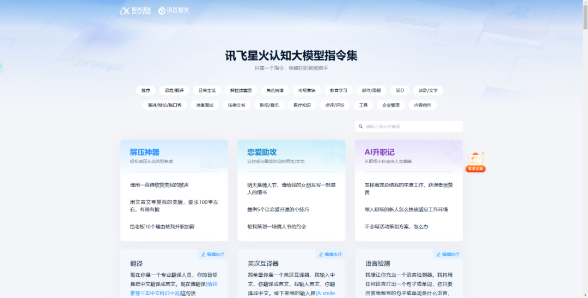588x298 pixels.
Task: Switch to 教育学习 category
Action: point(339,90)
